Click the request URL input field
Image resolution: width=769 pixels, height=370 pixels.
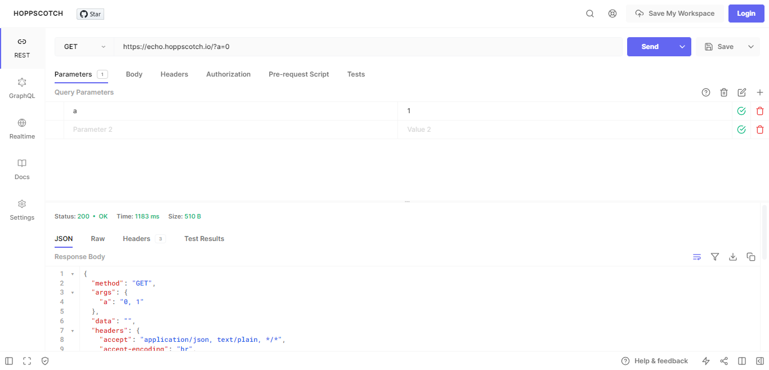coord(368,47)
